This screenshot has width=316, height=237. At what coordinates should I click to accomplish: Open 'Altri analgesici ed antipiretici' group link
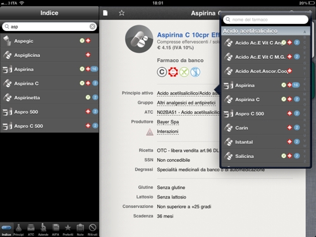(x=186, y=103)
